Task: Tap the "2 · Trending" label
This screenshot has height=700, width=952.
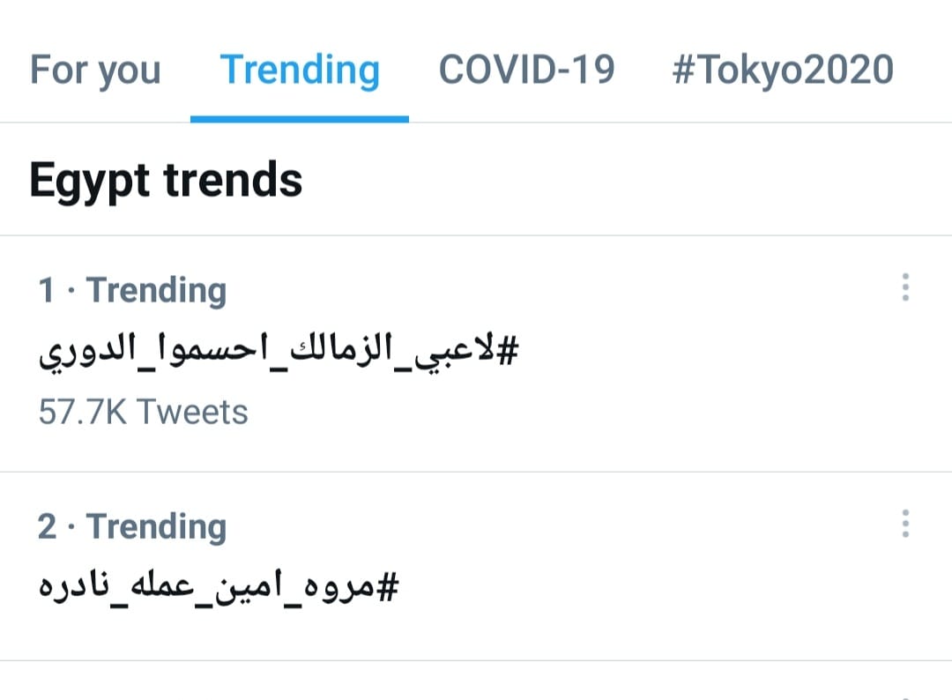Action: [x=132, y=526]
